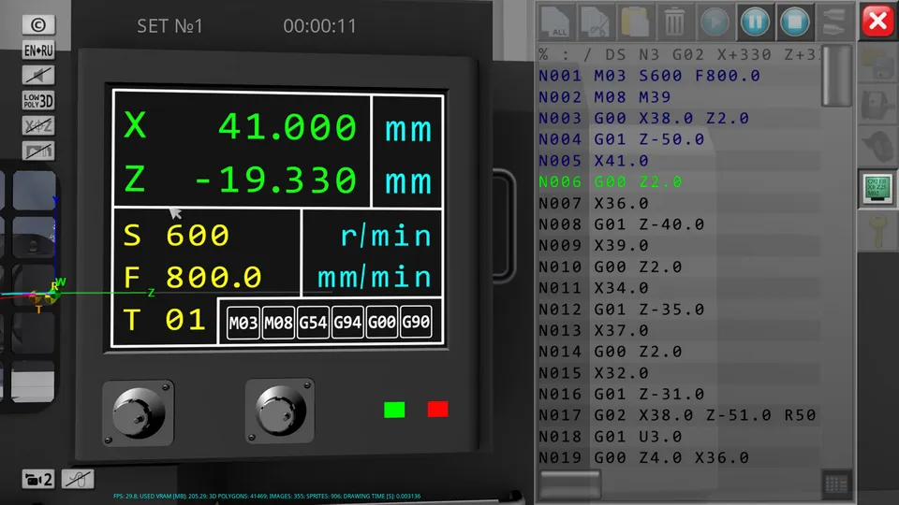Toggle the sound mute button
899x505 pixels.
(38, 76)
